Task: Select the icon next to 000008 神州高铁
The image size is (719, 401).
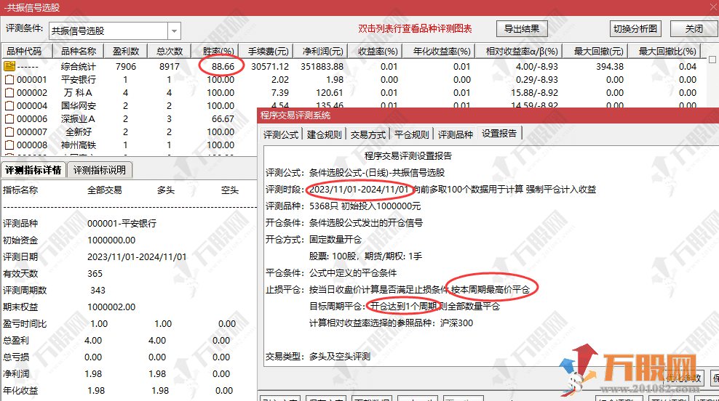Action: (x=9, y=145)
